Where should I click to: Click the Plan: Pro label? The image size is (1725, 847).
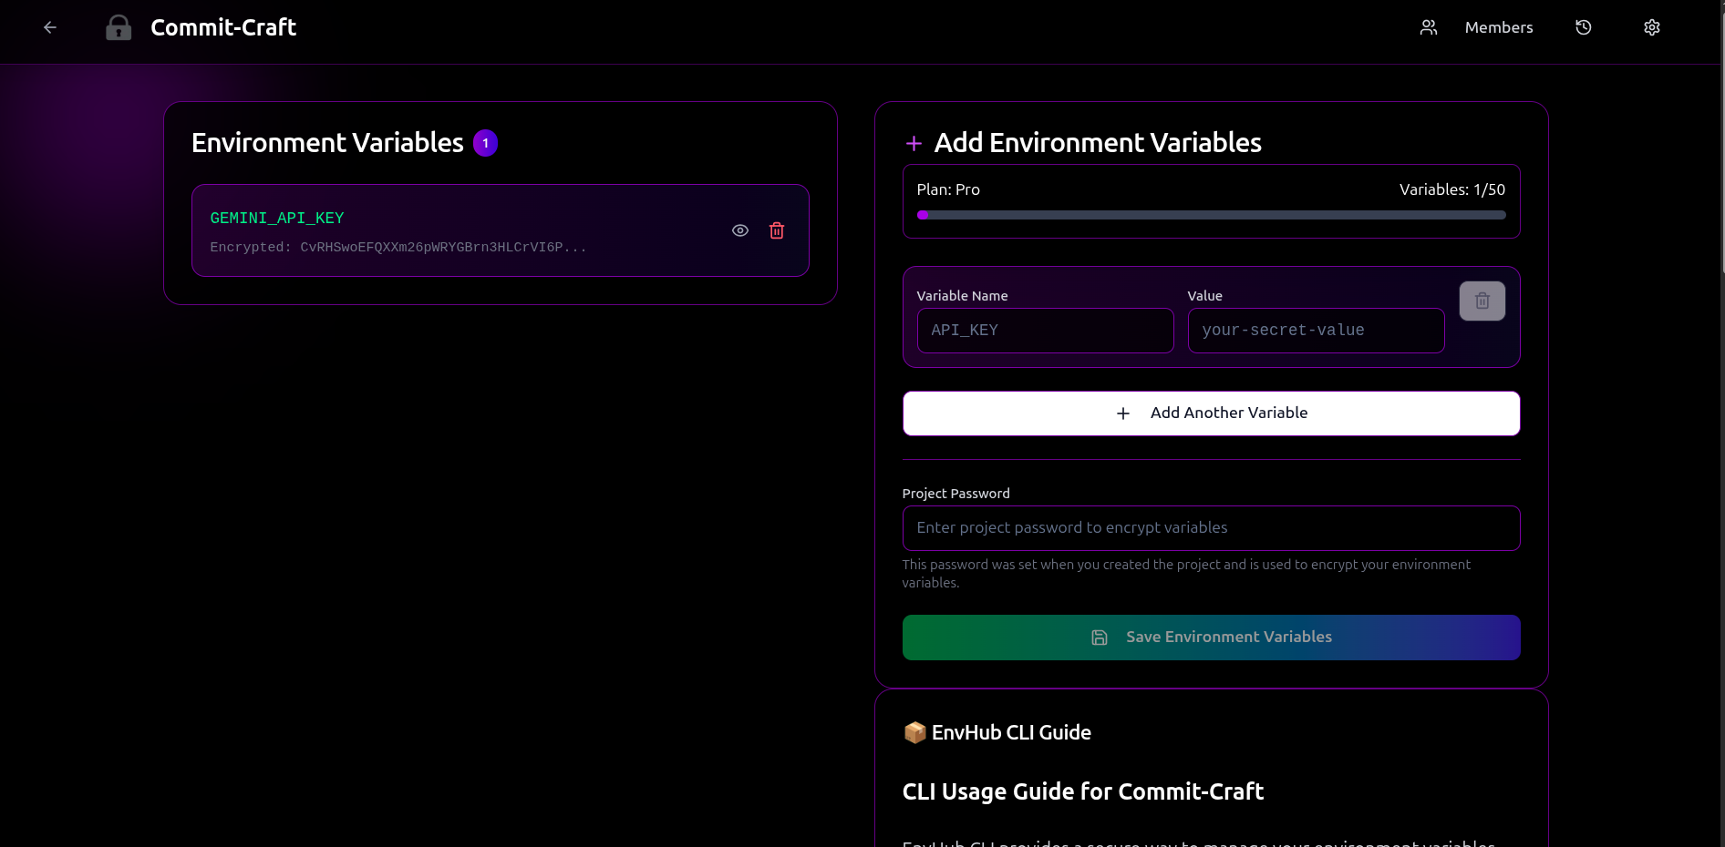pyautogui.click(x=948, y=189)
